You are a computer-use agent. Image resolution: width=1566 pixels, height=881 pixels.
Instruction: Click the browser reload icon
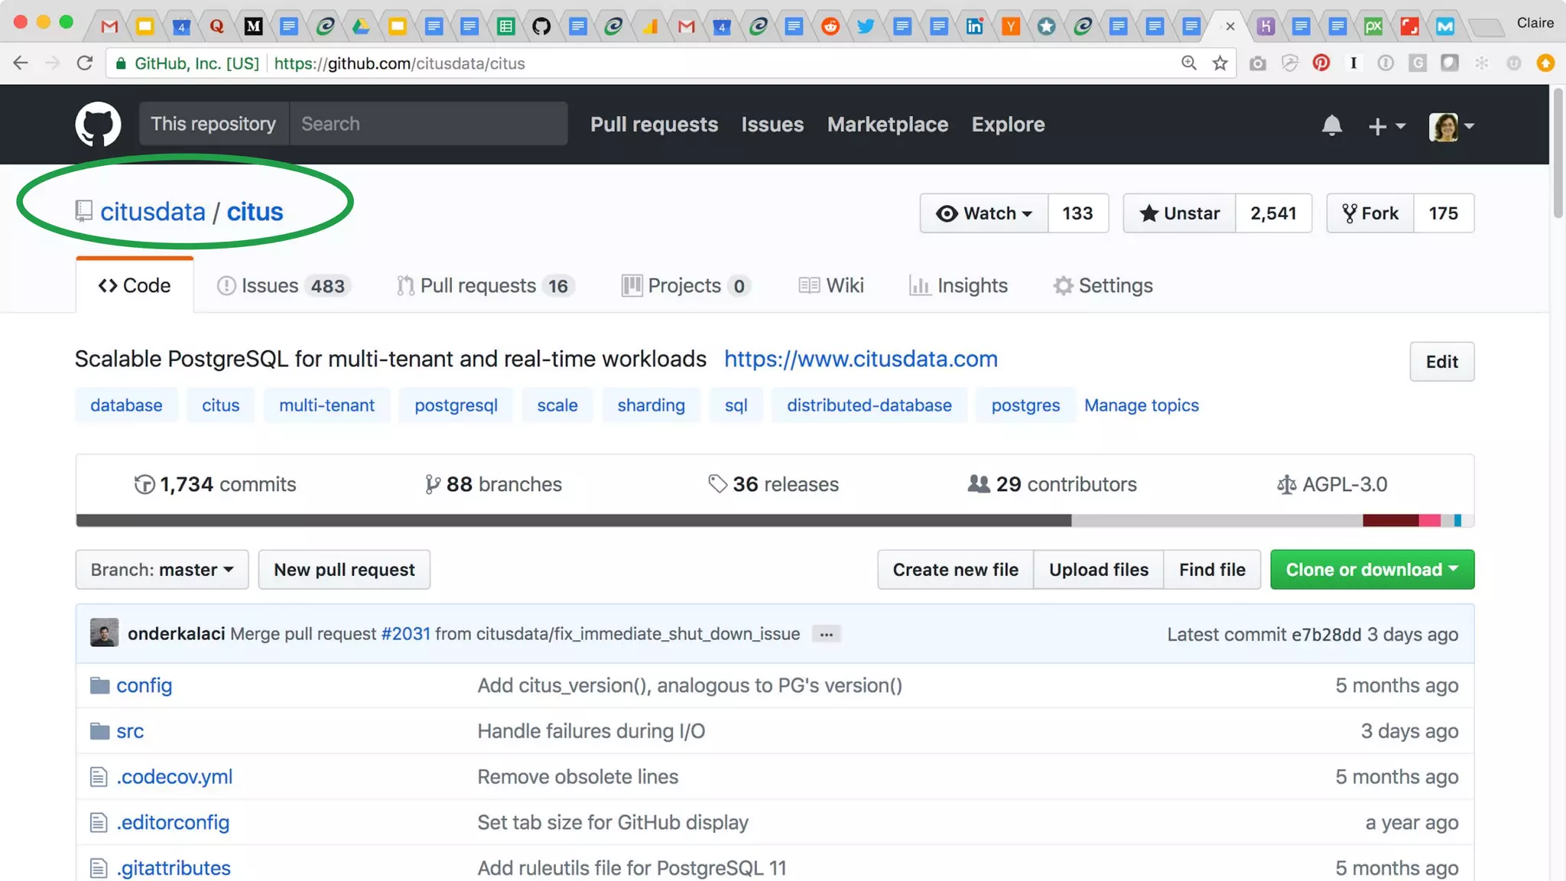85,63
